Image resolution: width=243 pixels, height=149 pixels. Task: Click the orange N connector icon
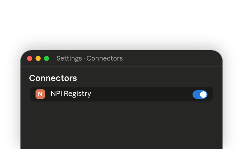[x=40, y=94]
